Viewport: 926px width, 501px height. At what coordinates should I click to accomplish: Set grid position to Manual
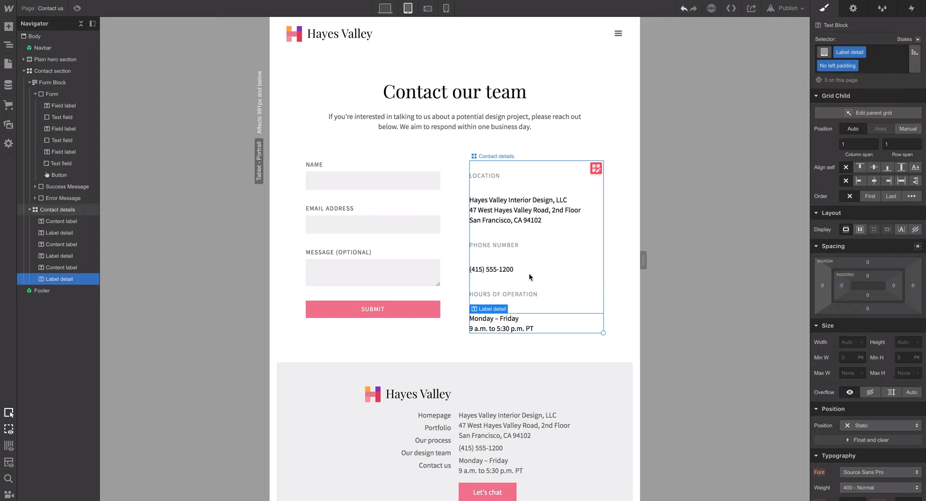pyautogui.click(x=908, y=129)
